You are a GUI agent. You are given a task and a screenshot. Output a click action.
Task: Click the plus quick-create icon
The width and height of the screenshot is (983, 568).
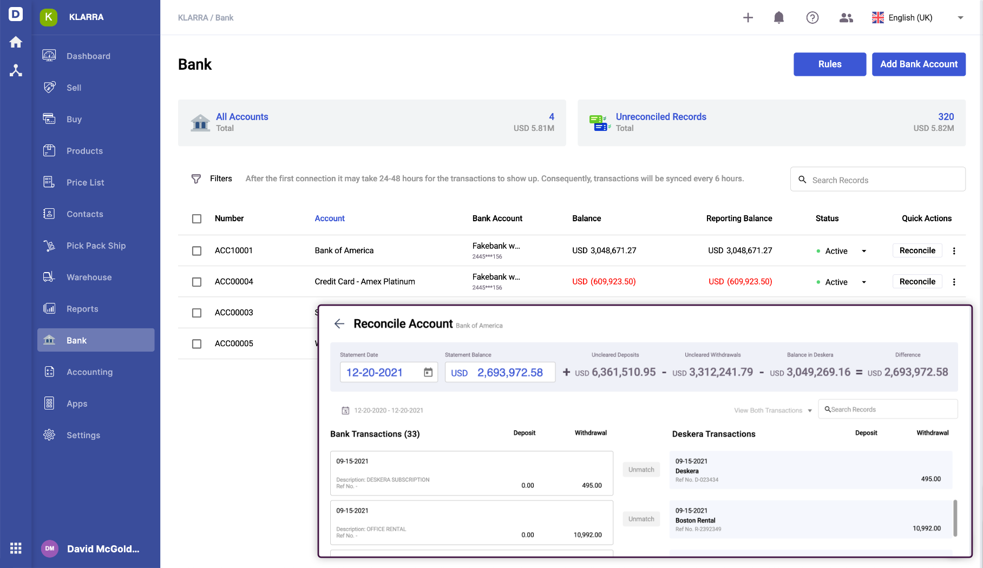(x=748, y=17)
